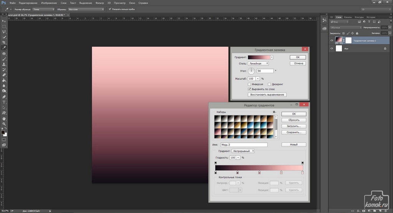The image size is (393, 213).
Task: Hide the Градиентная заливка 1 layer
Action: tap(332, 40)
